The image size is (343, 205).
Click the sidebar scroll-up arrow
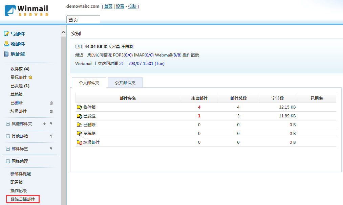tap(63, 32)
